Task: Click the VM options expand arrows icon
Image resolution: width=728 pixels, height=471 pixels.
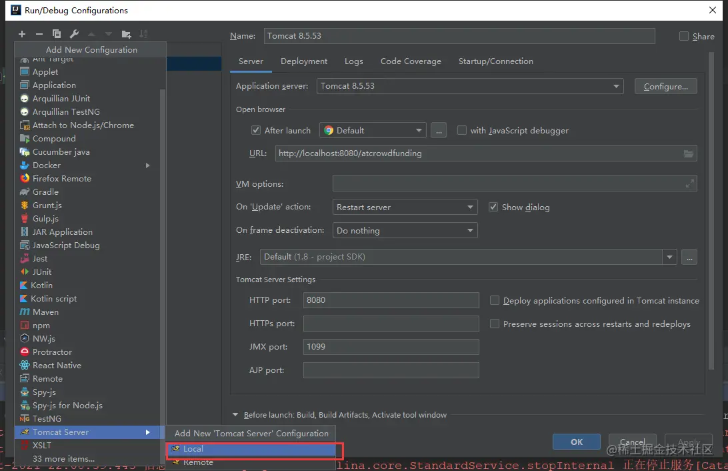Action: [690, 184]
